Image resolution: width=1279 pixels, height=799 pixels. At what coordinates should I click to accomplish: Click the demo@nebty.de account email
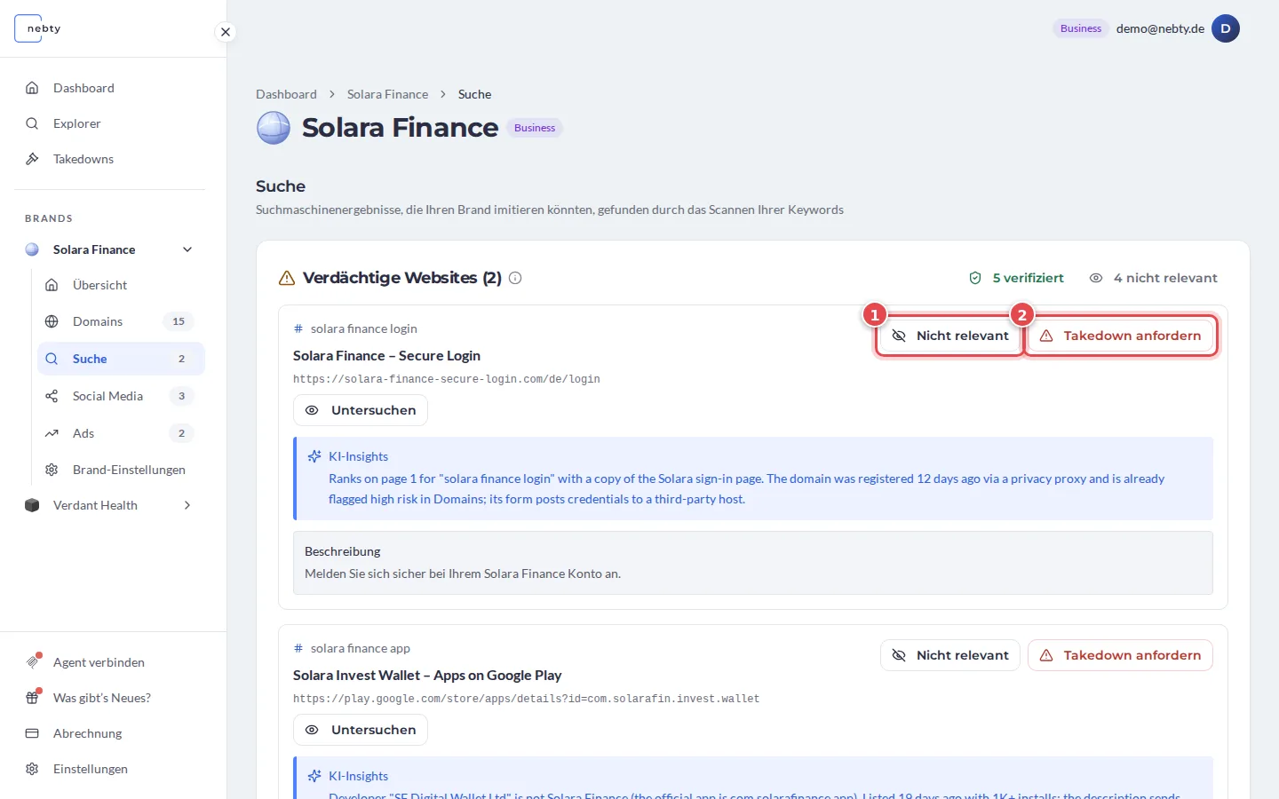(1160, 28)
